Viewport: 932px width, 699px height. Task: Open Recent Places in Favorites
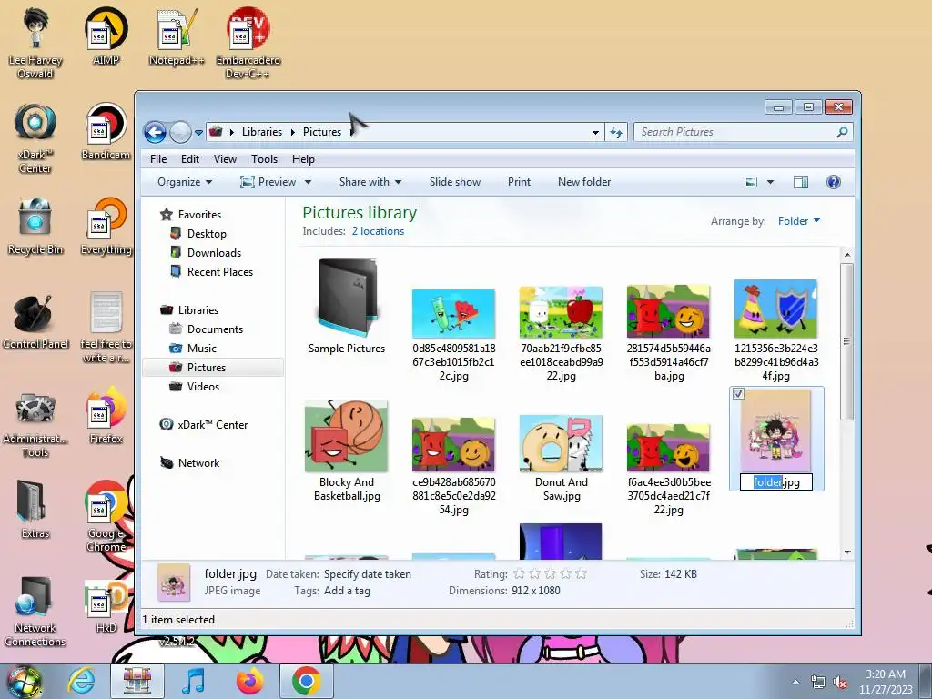[220, 271]
